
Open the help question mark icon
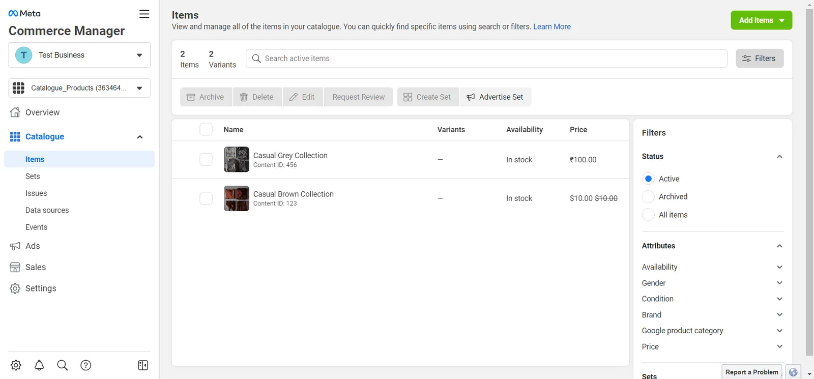[x=86, y=365]
